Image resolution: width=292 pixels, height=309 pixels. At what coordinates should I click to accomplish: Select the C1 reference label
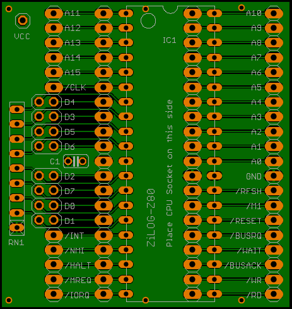55,162
